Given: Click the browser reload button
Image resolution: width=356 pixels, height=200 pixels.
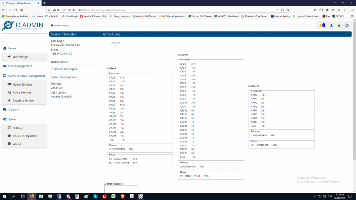Looking at the screenshot, I should pos(16,10).
